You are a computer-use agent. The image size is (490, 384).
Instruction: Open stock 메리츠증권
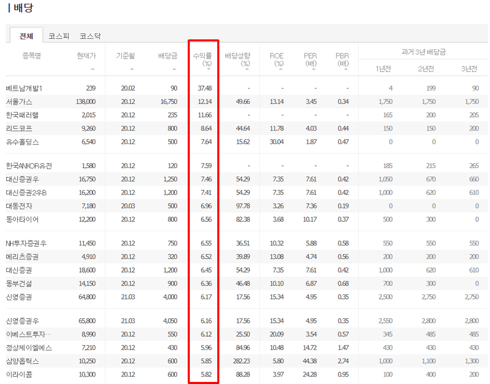(x=22, y=257)
